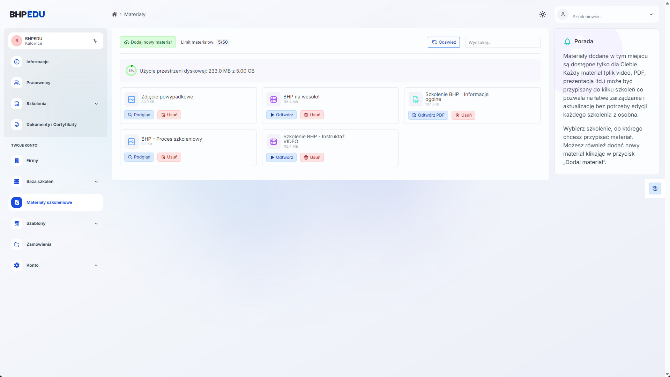The height and width of the screenshot is (377, 670).
Task: Delete the Zdjęcie powypadkowe material
Action: click(169, 115)
